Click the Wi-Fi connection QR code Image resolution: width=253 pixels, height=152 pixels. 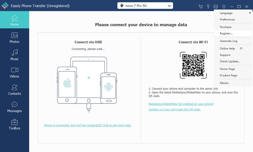(193, 65)
